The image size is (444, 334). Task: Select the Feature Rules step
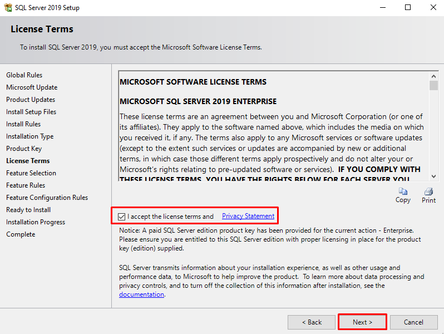click(26, 185)
